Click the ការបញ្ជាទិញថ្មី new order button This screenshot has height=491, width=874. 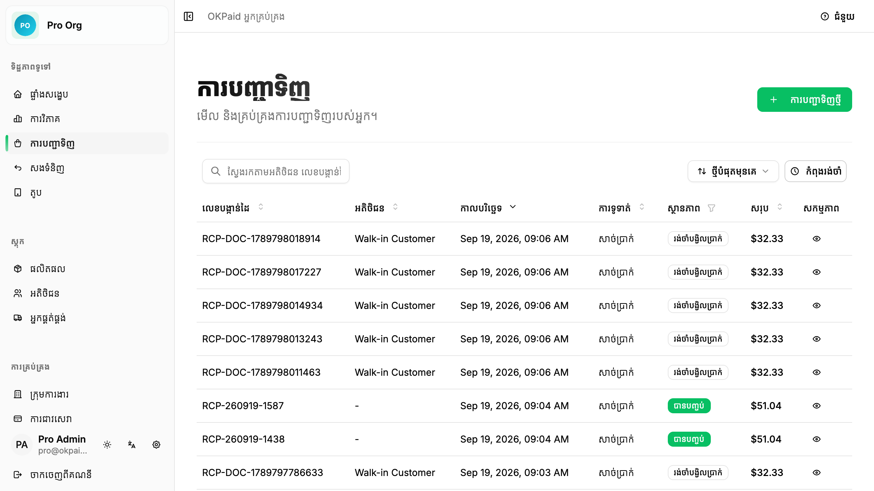click(804, 100)
